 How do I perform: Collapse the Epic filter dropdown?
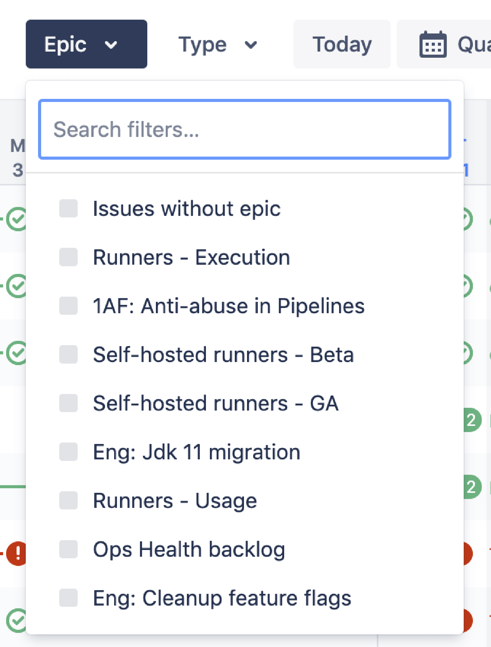(x=87, y=44)
